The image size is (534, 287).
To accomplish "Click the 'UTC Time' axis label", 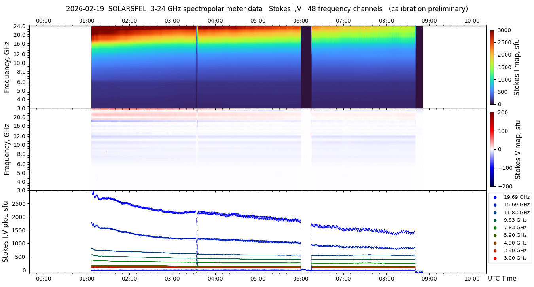I will tap(502, 279).
